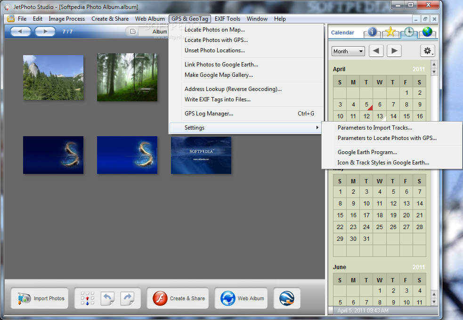The width and height of the screenshot is (463, 320).
Task: Restore the inner album document window
Action: pyautogui.click(x=425, y=19)
